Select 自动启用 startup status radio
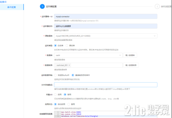This screenshot has width=172, height=118. pos(55,104)
